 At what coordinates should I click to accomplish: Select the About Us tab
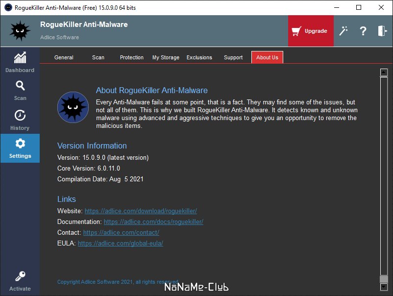(x=267, y=57)
